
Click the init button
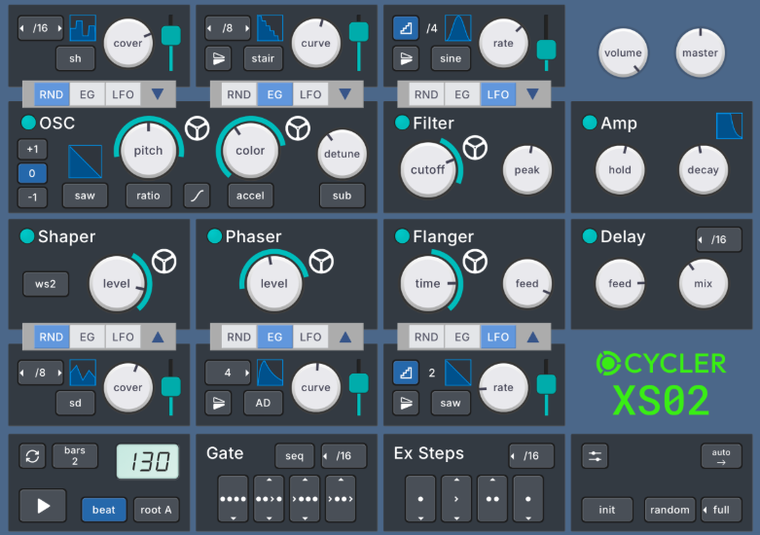coord(606,510)
